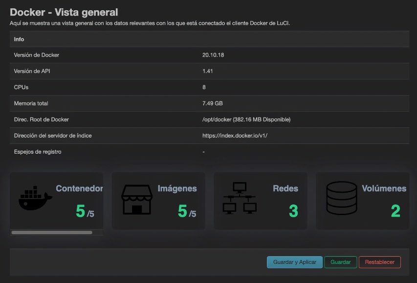Open the Imágenes section label
Viewport: 417px width, 283px height.
177,188
